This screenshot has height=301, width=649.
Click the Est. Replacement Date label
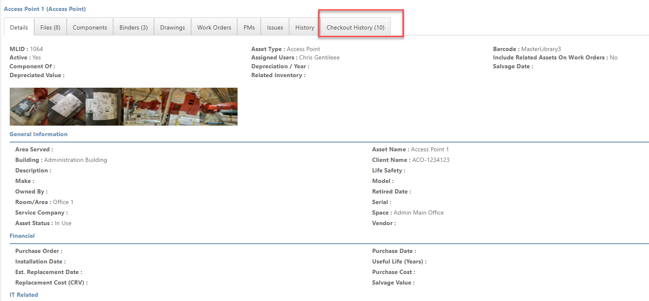pos(49,272)
